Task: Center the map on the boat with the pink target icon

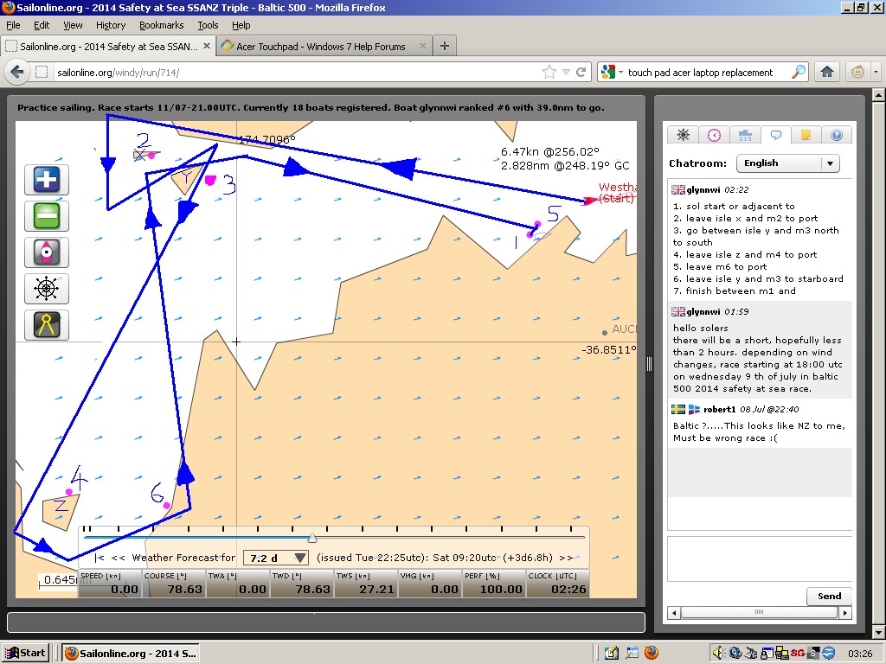Action: pos(47,252)
